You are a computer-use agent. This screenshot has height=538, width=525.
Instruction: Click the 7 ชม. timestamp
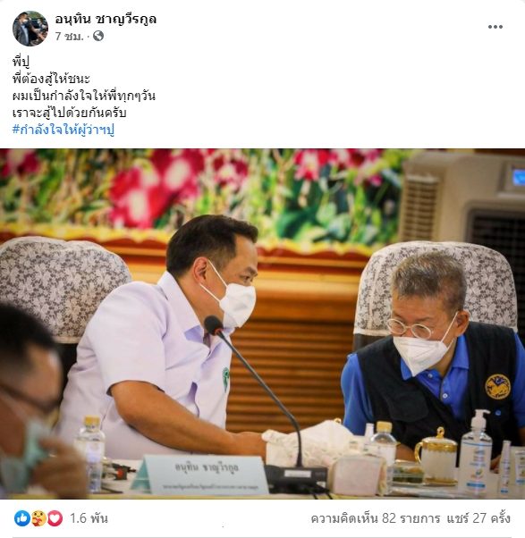70,36
